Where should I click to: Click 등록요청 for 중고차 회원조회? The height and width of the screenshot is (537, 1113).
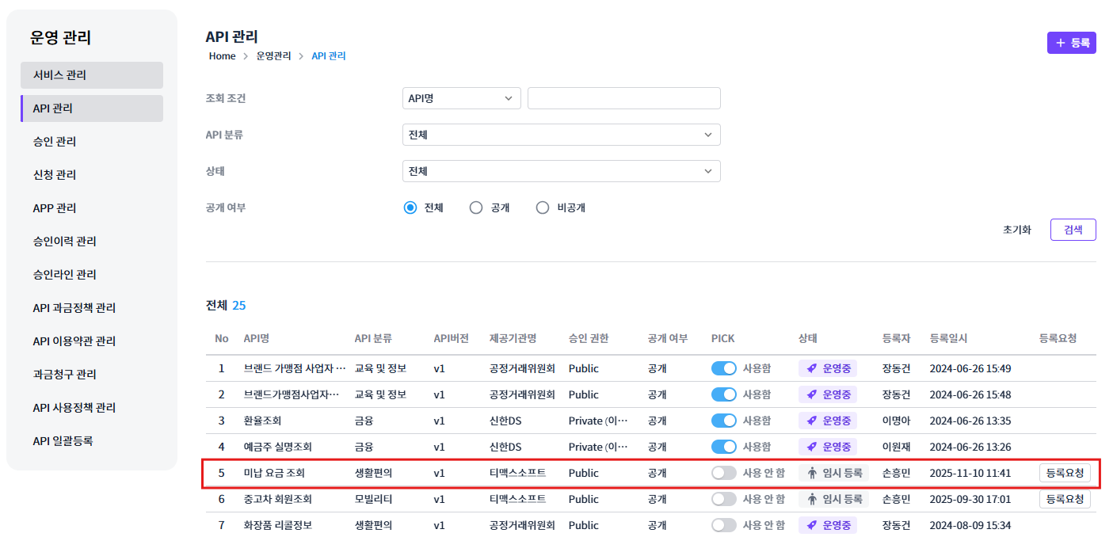click(x=1065, y=499)
